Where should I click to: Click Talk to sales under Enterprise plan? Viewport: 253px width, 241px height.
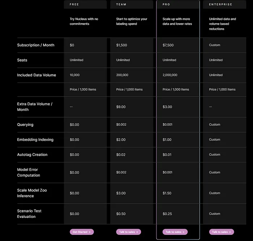click(221, 232)
